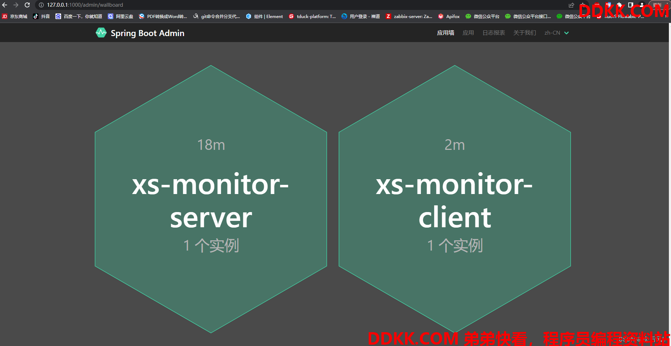
Task: Open the 抖音 bookmark
Action: [x=41, y=16]
